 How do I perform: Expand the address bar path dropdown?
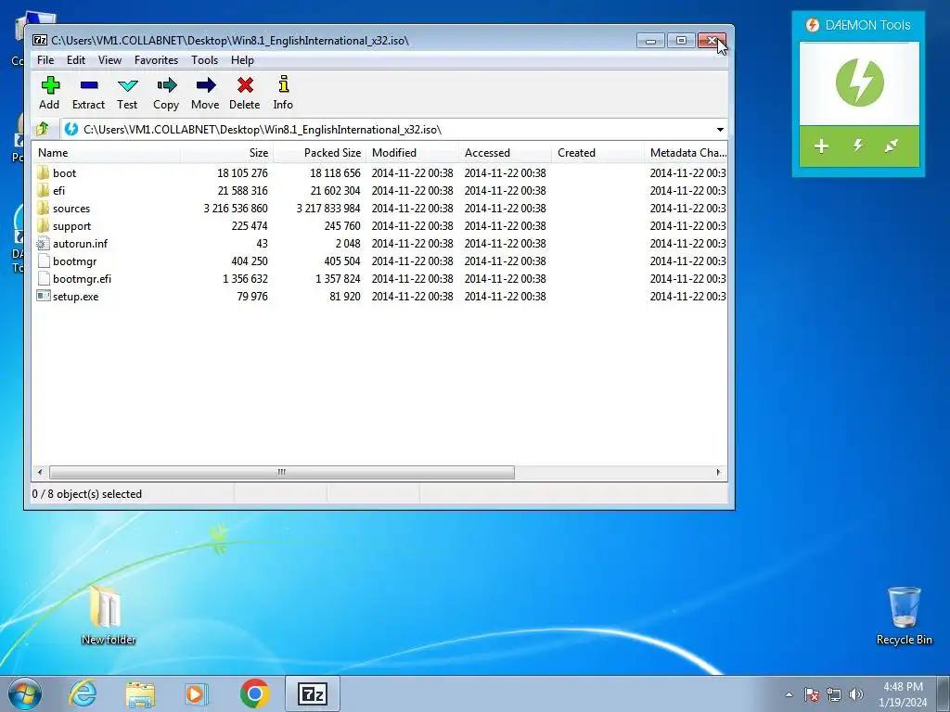click(720, 130)
